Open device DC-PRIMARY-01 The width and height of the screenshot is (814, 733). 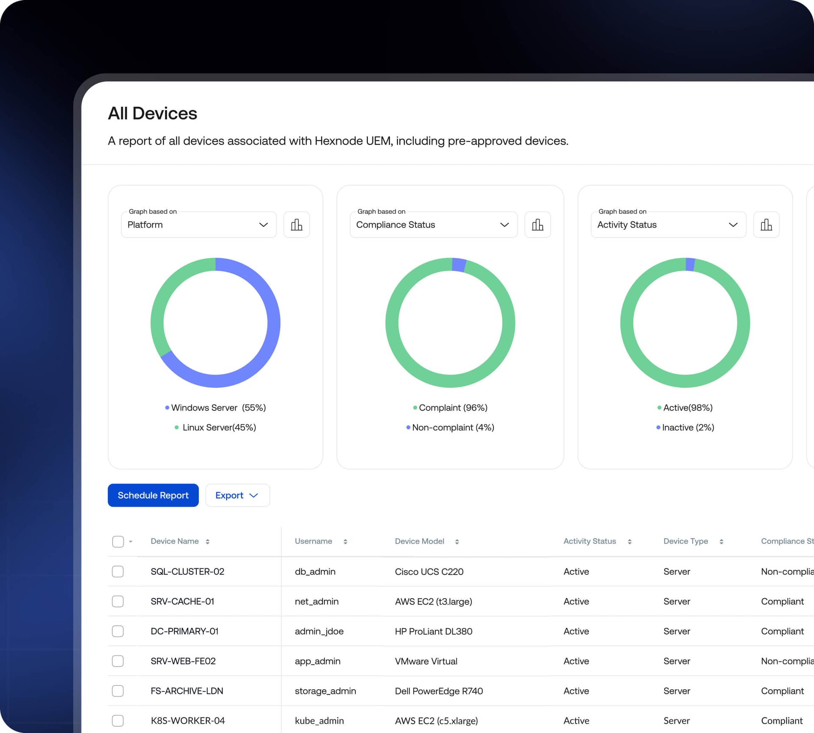[184, 631]
